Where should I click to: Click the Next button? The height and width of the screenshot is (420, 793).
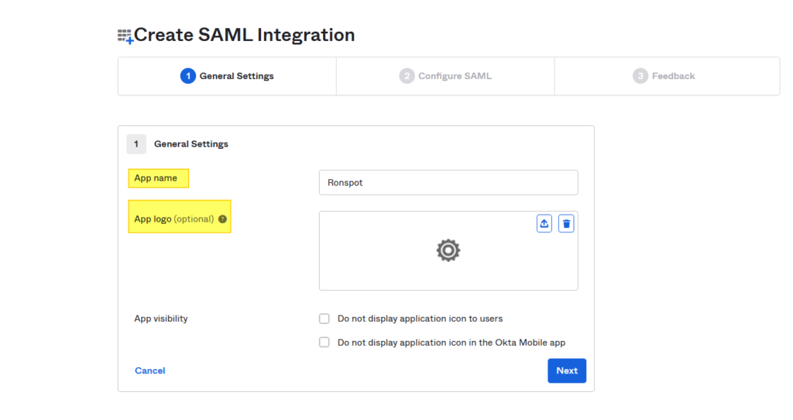coord(567,370)
